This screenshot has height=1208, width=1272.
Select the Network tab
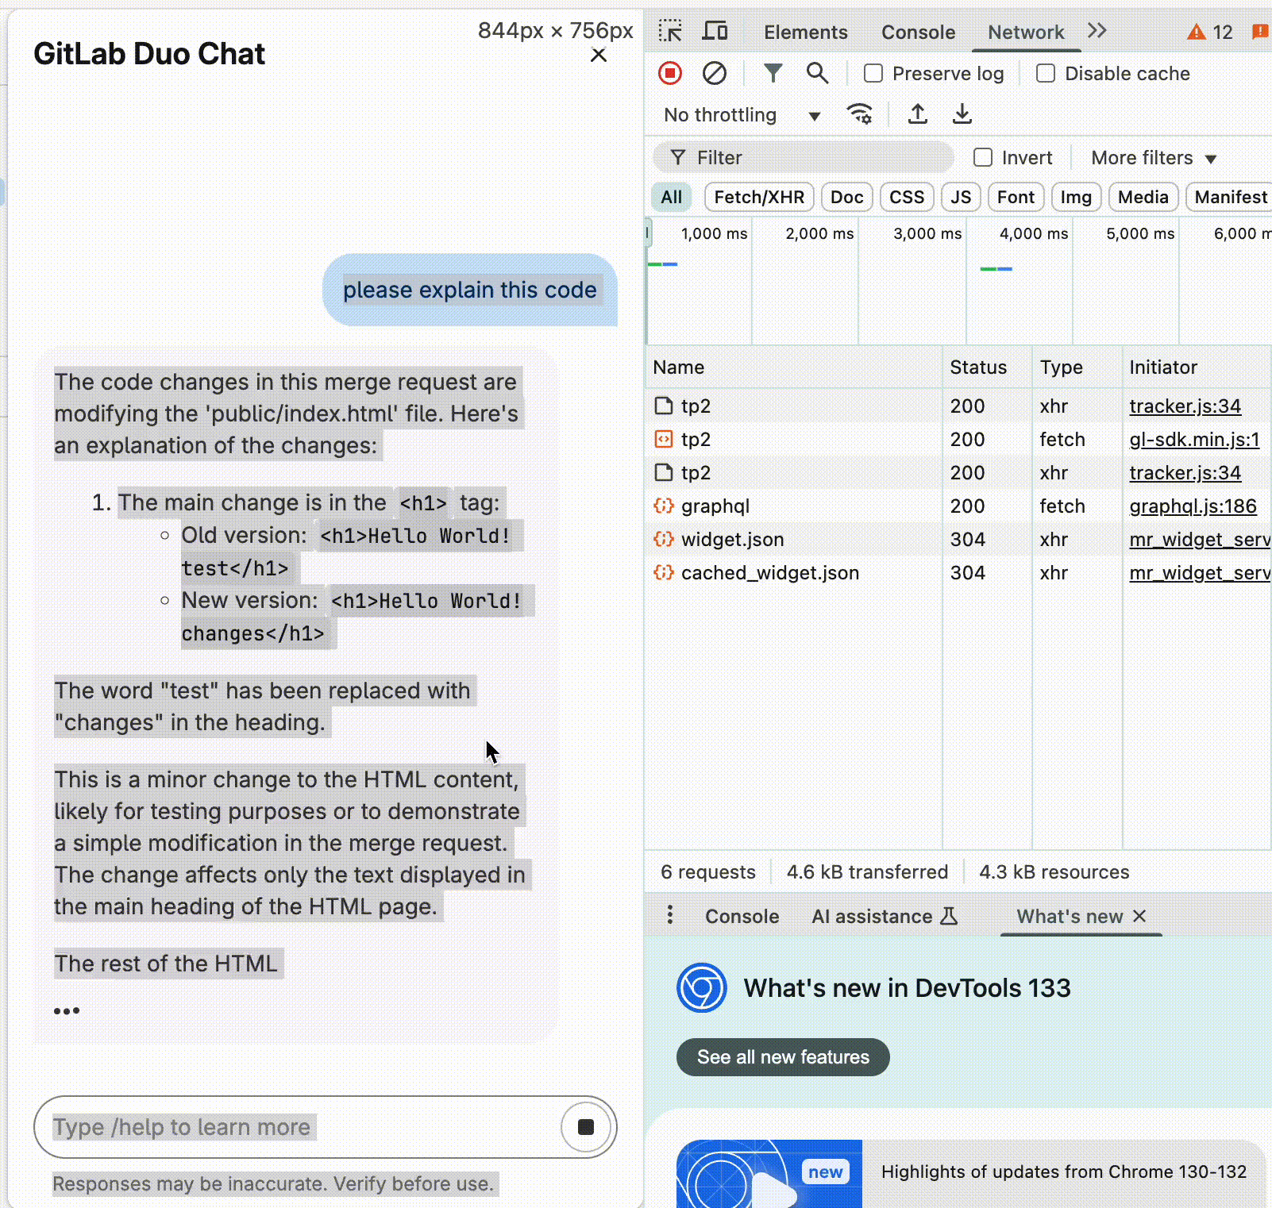[x=1026, y=32]
